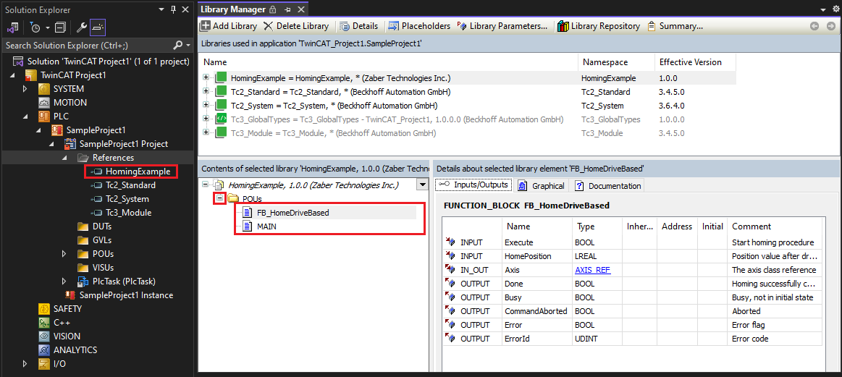The image size is (842, 377).
Task: Click the MOTION node icon
Action: (x=44, y=102)
